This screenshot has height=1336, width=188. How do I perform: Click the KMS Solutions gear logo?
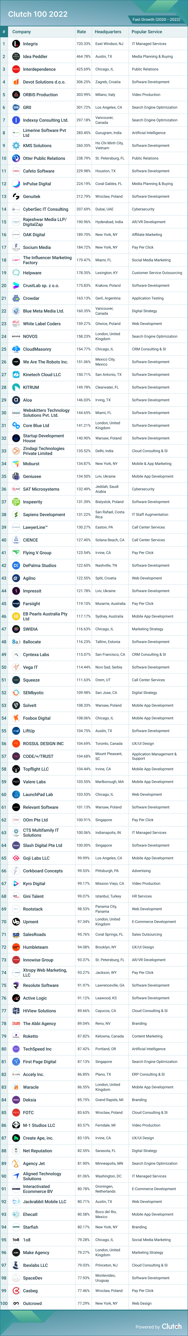click(x=16, y=146)
